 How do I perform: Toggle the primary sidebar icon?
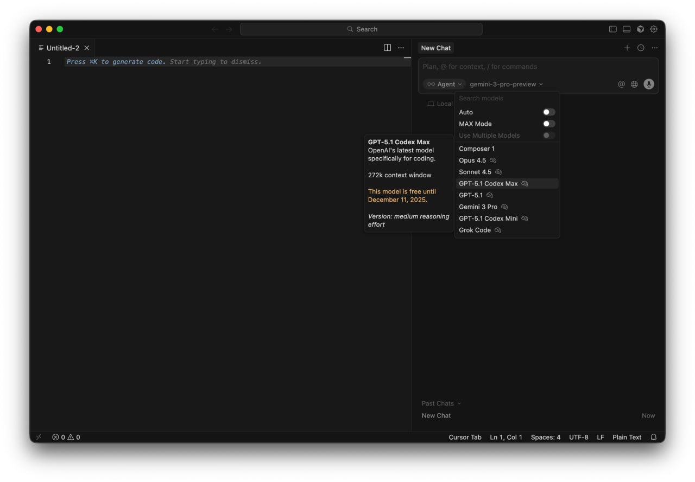[x=613, y=29]
